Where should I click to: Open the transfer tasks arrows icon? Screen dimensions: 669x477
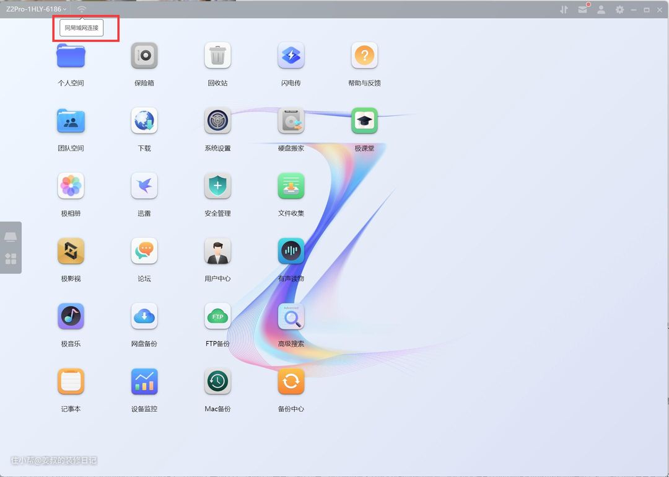click(564, 9)
